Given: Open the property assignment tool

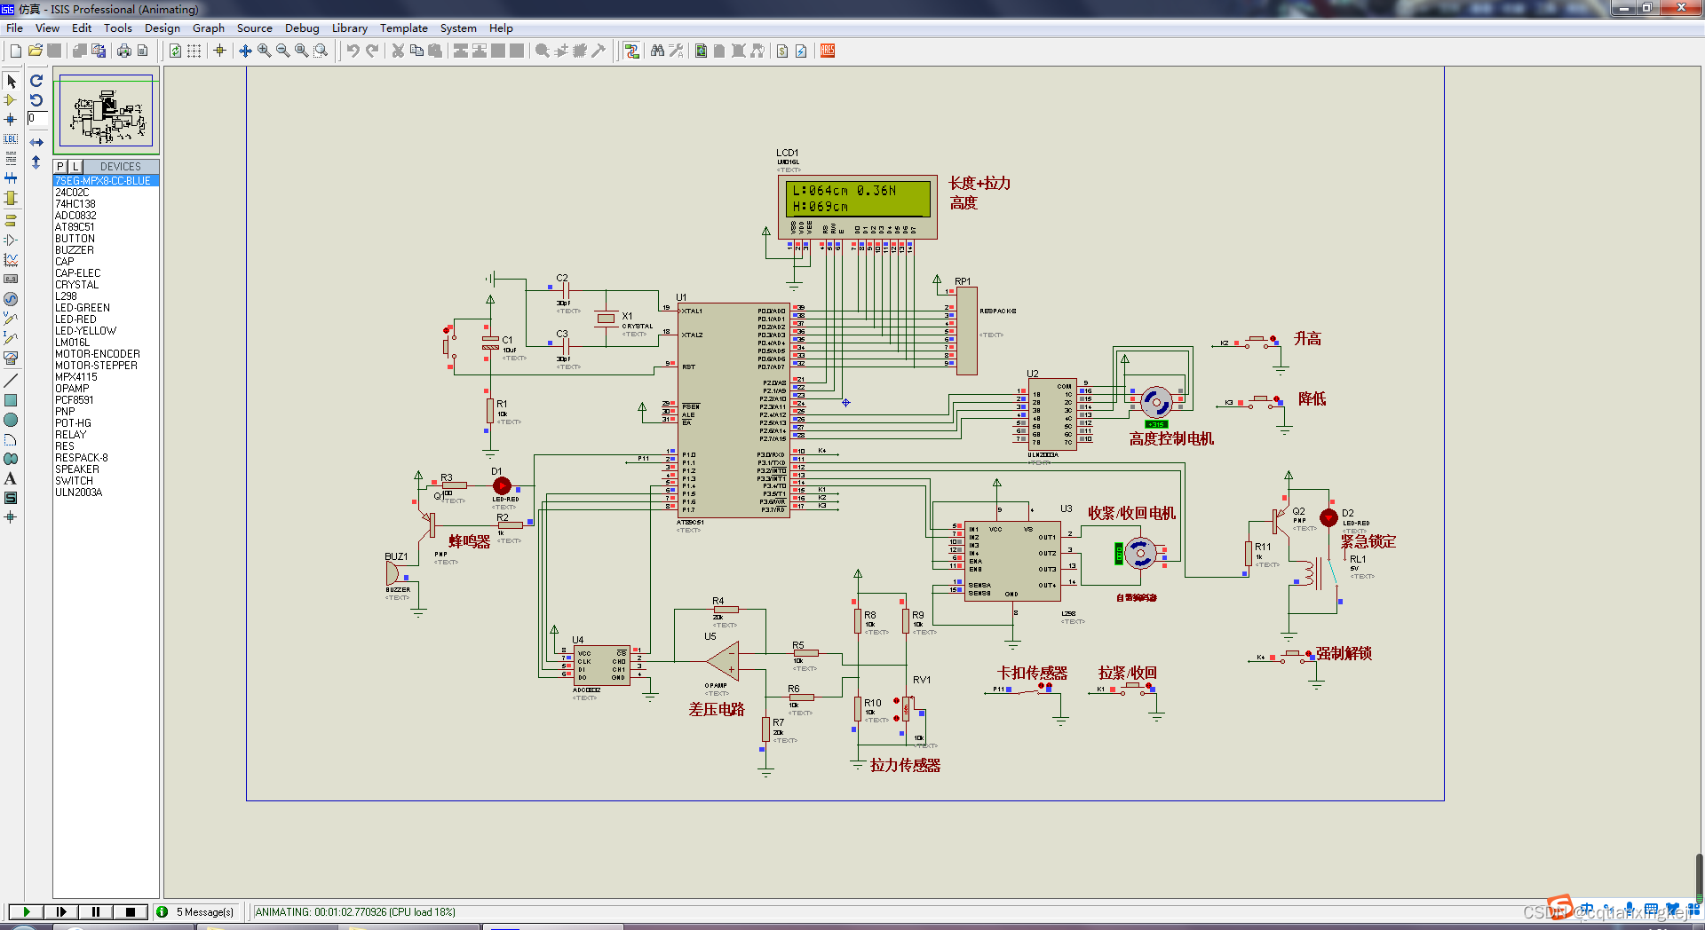Looking at the screenshot, I should pyautogui.click(x=676, y=51).
